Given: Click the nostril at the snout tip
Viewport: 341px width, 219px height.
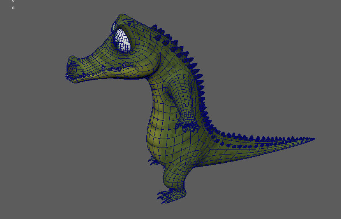Looking at the screenshot, I should 70,70.
